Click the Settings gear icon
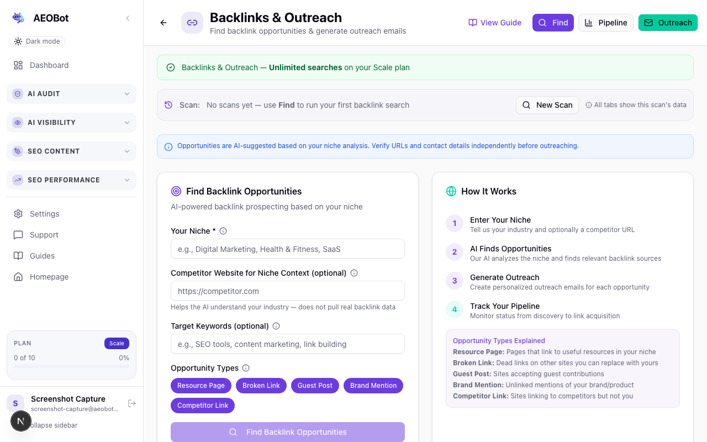 coord(18,214)
